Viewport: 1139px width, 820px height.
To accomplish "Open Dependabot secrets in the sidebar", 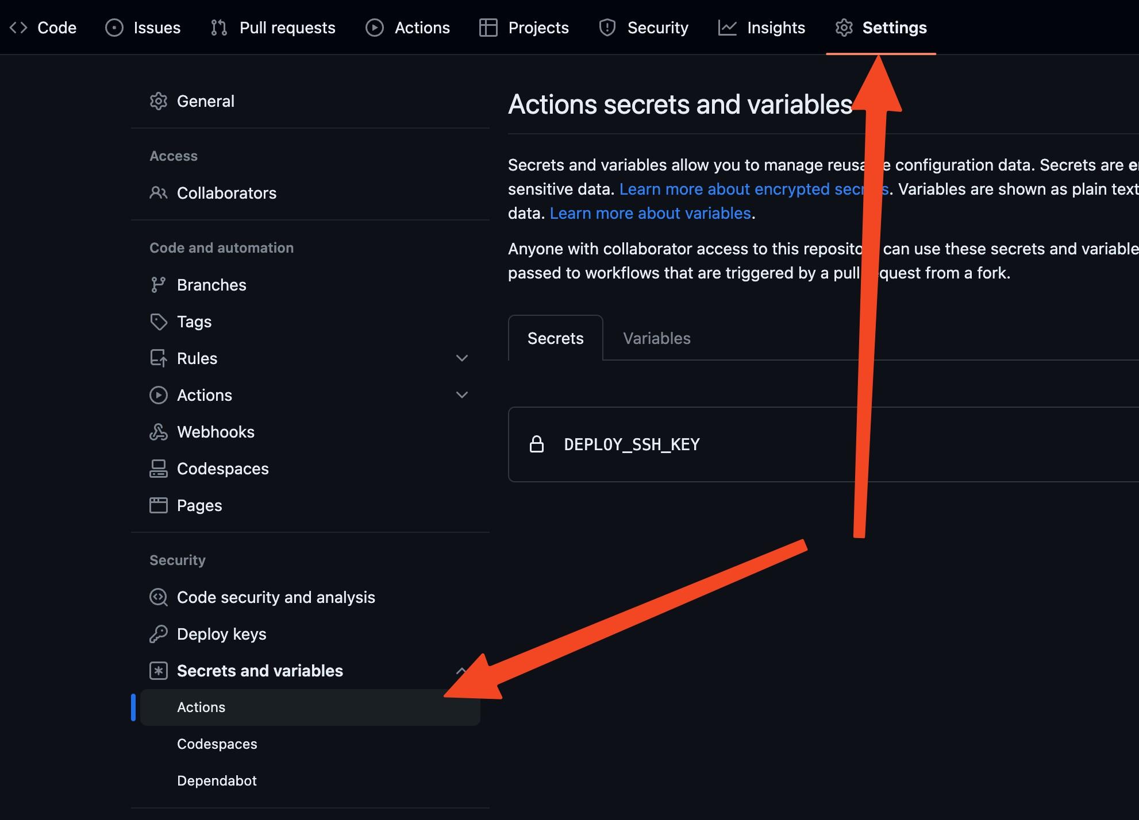I will click(x=217, y=780).
